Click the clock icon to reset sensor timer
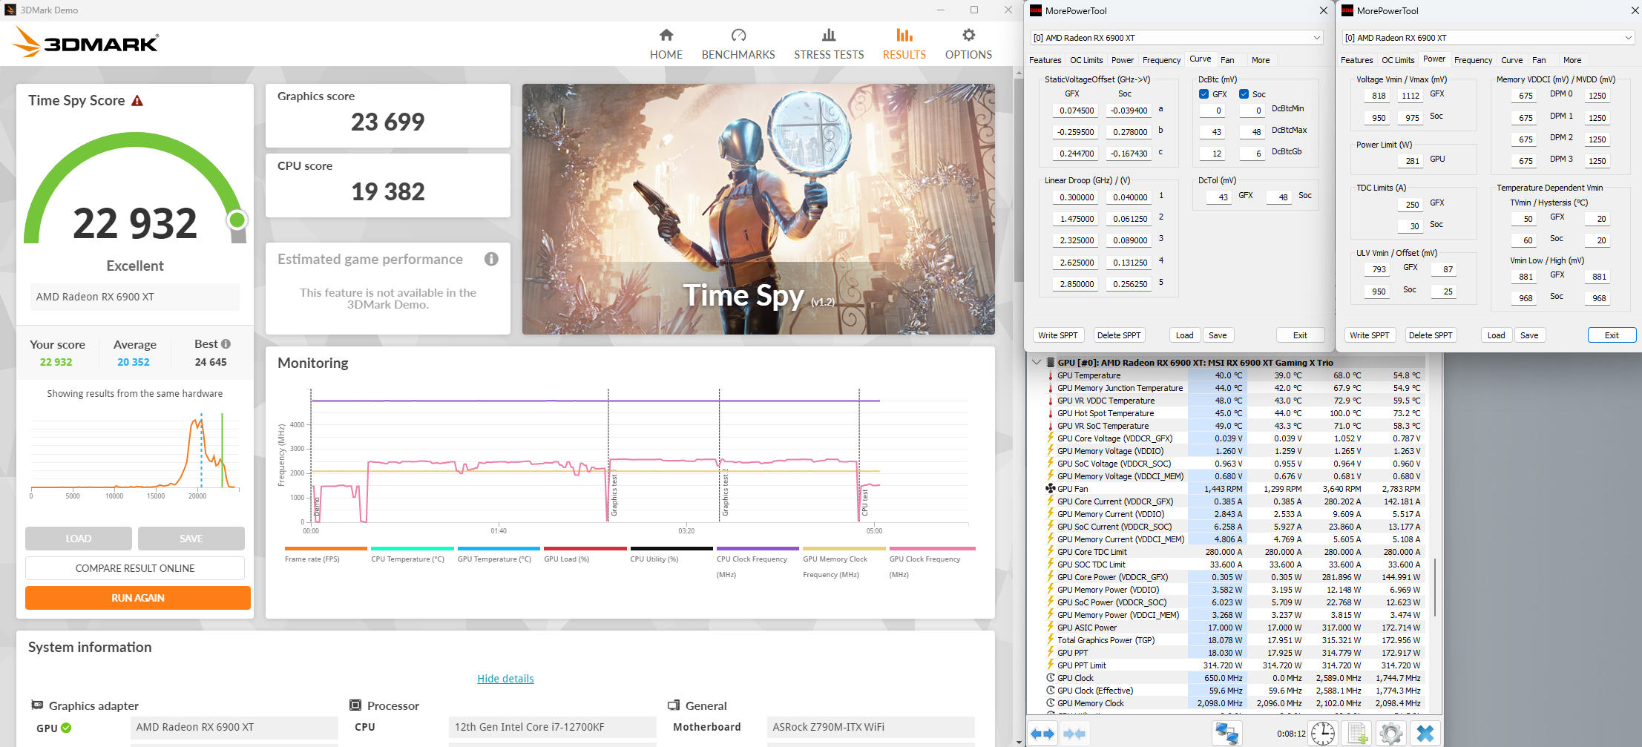This screenshot has height=747, width=1642. coord(1323,734)
